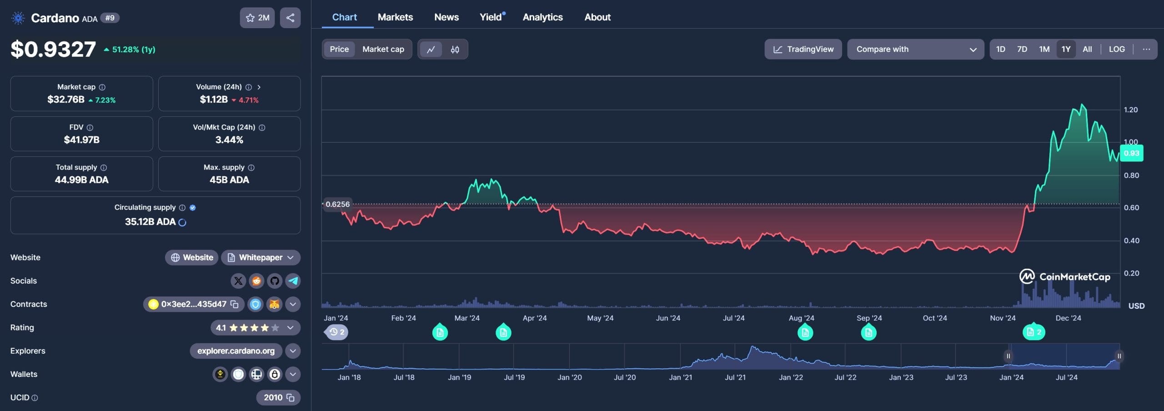This screenshot has height=411, width=1164.
Task: Open explorer.cardano.org link
Action: (236, 351)
